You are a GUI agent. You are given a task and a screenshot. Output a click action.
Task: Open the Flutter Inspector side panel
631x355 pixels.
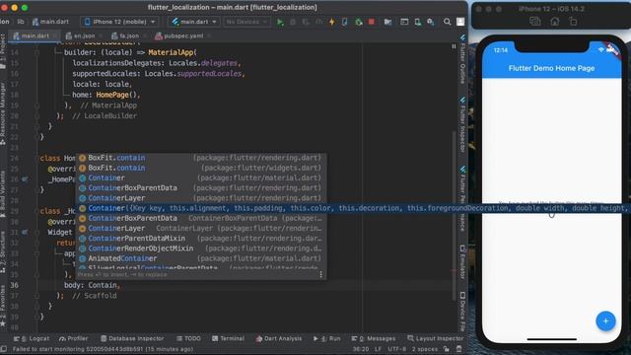462,125
